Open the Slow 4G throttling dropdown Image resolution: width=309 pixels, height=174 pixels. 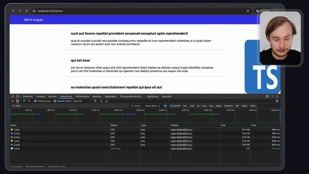click(83, 101)
